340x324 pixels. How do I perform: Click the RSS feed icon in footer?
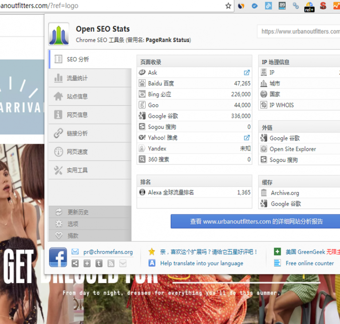[x=111, y=263]
